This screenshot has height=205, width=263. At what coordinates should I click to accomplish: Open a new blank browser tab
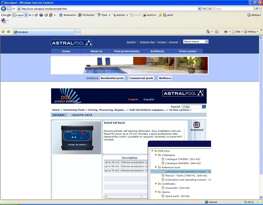click(x=77, y=32)
